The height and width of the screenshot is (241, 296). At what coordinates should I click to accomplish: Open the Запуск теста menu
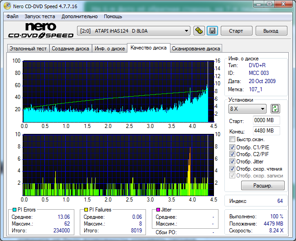click(39, 16)
